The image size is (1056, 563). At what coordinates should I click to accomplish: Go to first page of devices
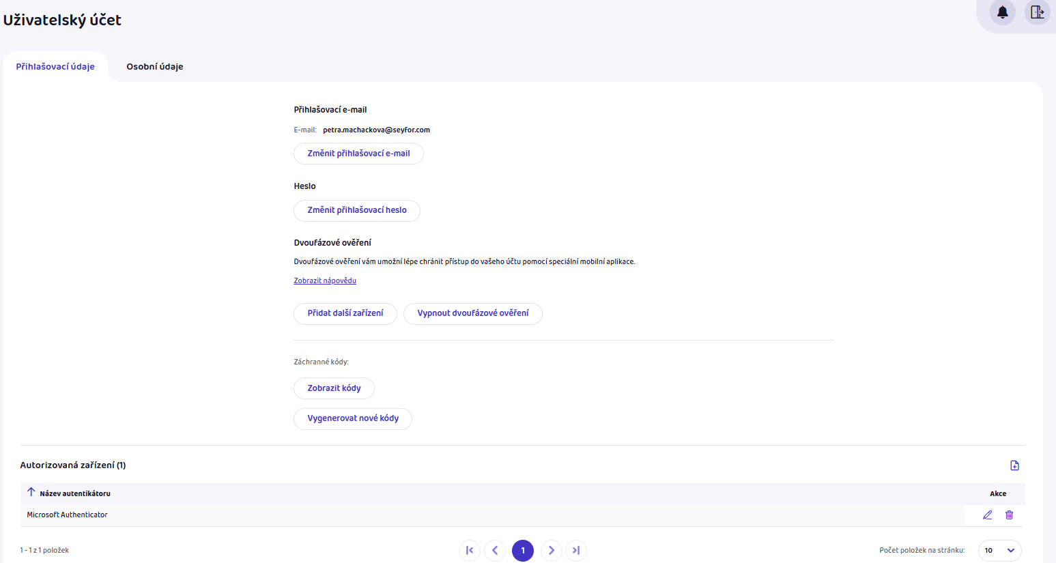[x=470, y=550]
